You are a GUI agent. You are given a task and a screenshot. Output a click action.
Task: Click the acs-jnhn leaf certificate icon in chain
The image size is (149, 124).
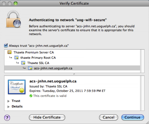pos(30,68)
